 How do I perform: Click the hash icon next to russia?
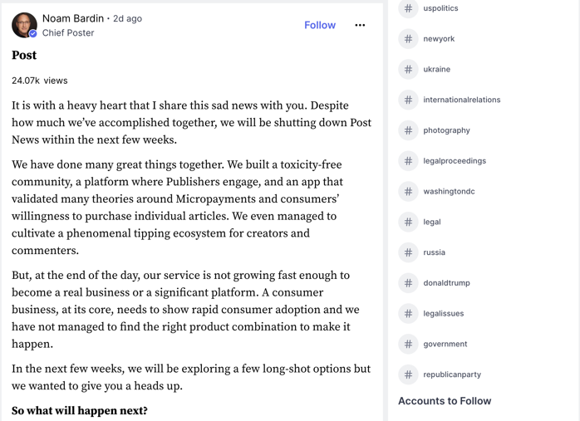[x=408, y=252]
